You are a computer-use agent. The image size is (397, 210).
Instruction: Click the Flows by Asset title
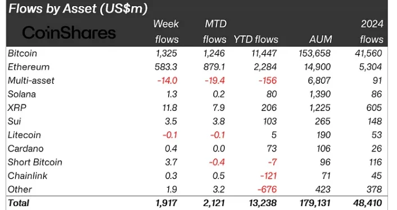click(78, 8)
